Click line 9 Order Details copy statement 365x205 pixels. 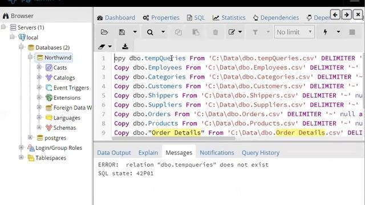(238, 133)
